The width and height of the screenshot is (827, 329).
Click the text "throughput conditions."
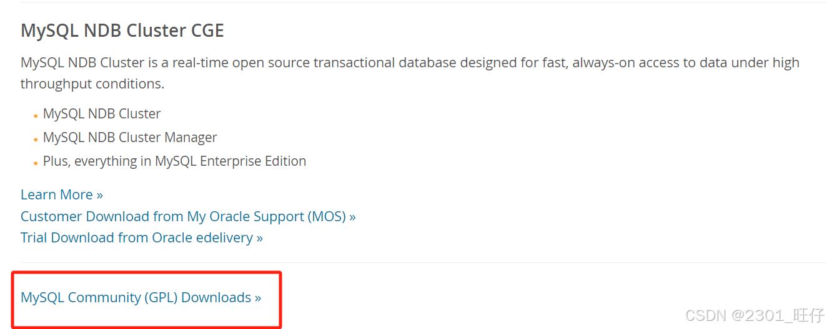[x=92, y=84]
